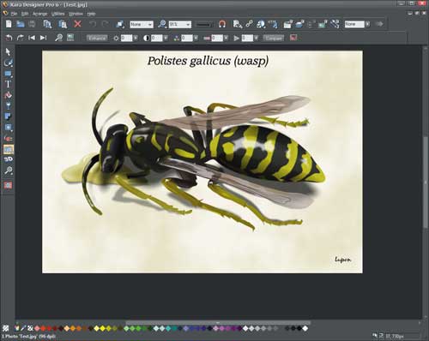This screenshot has height=341, width=429.
Task: Select the active Photo tool
Action: pyautogui.click(x=9, y=149)
